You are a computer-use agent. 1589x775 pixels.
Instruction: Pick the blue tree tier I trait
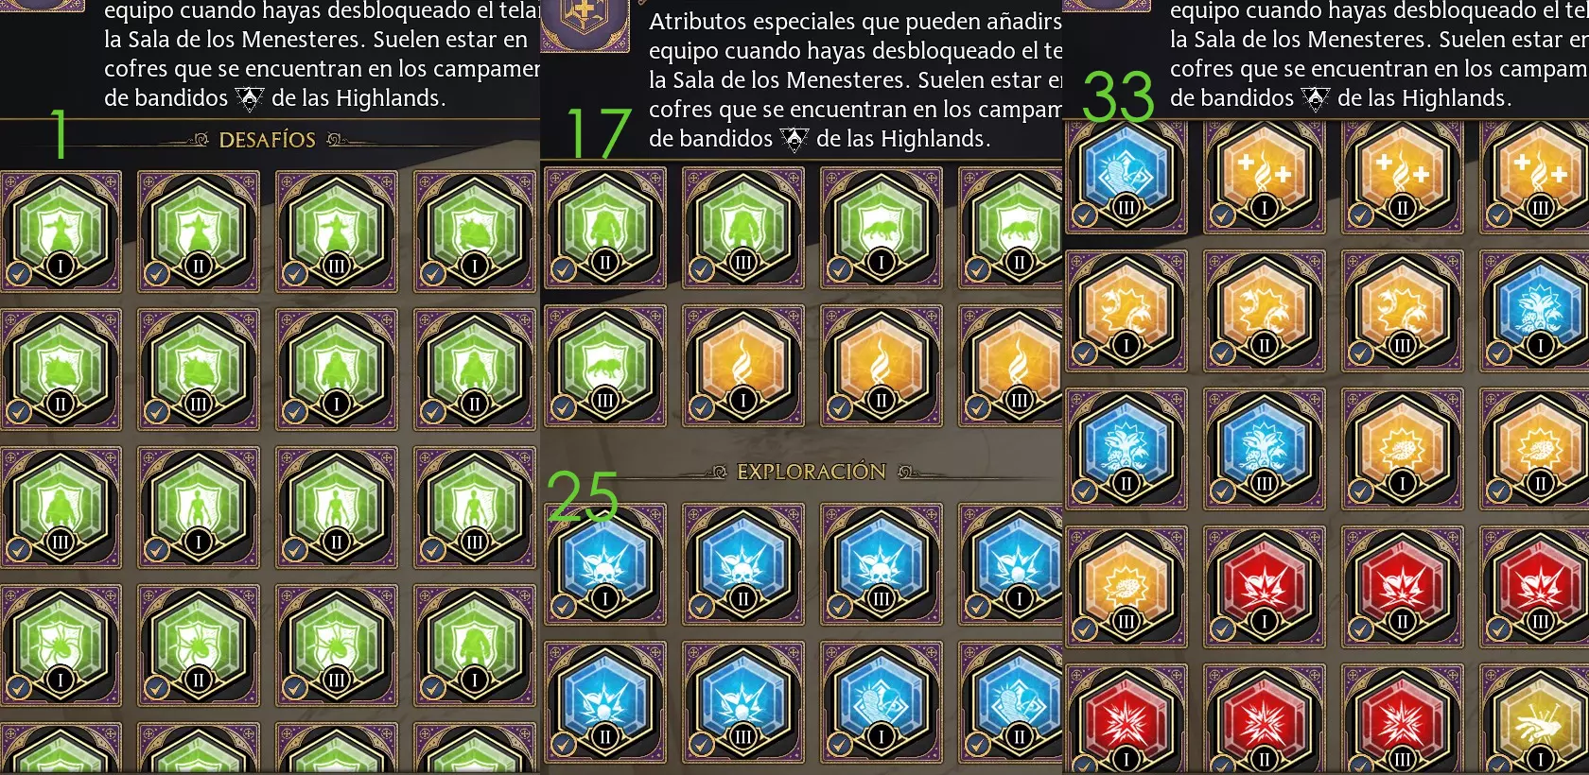click(1540, 311)
